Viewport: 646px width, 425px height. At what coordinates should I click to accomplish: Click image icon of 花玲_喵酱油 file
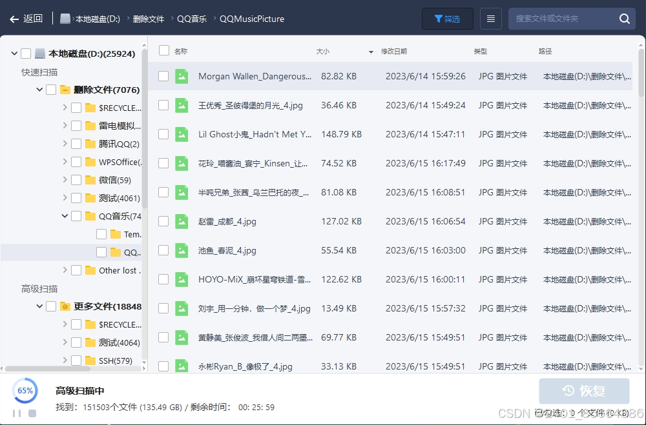tap(182, 163)
